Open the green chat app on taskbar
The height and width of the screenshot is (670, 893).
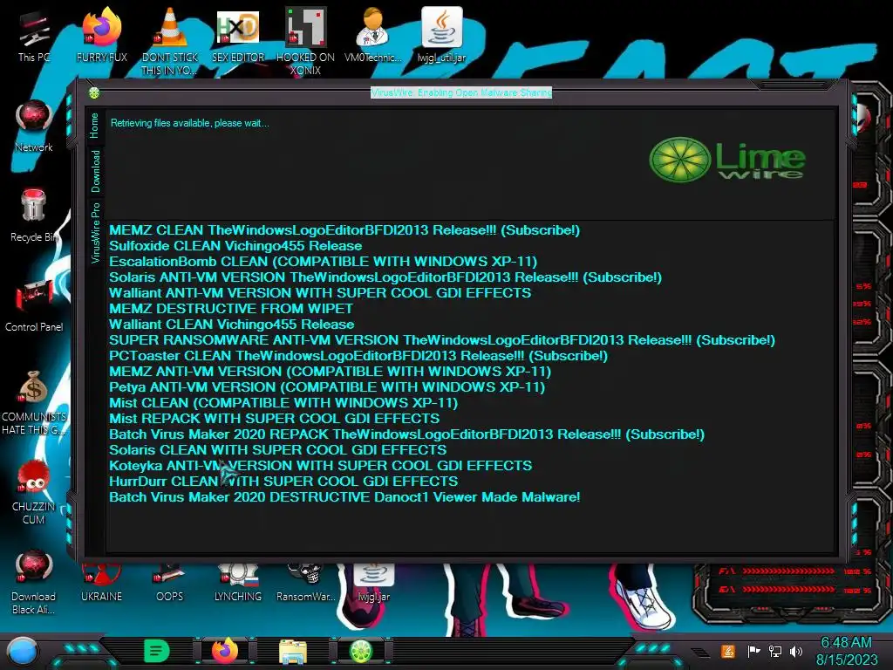coord(157,651)
